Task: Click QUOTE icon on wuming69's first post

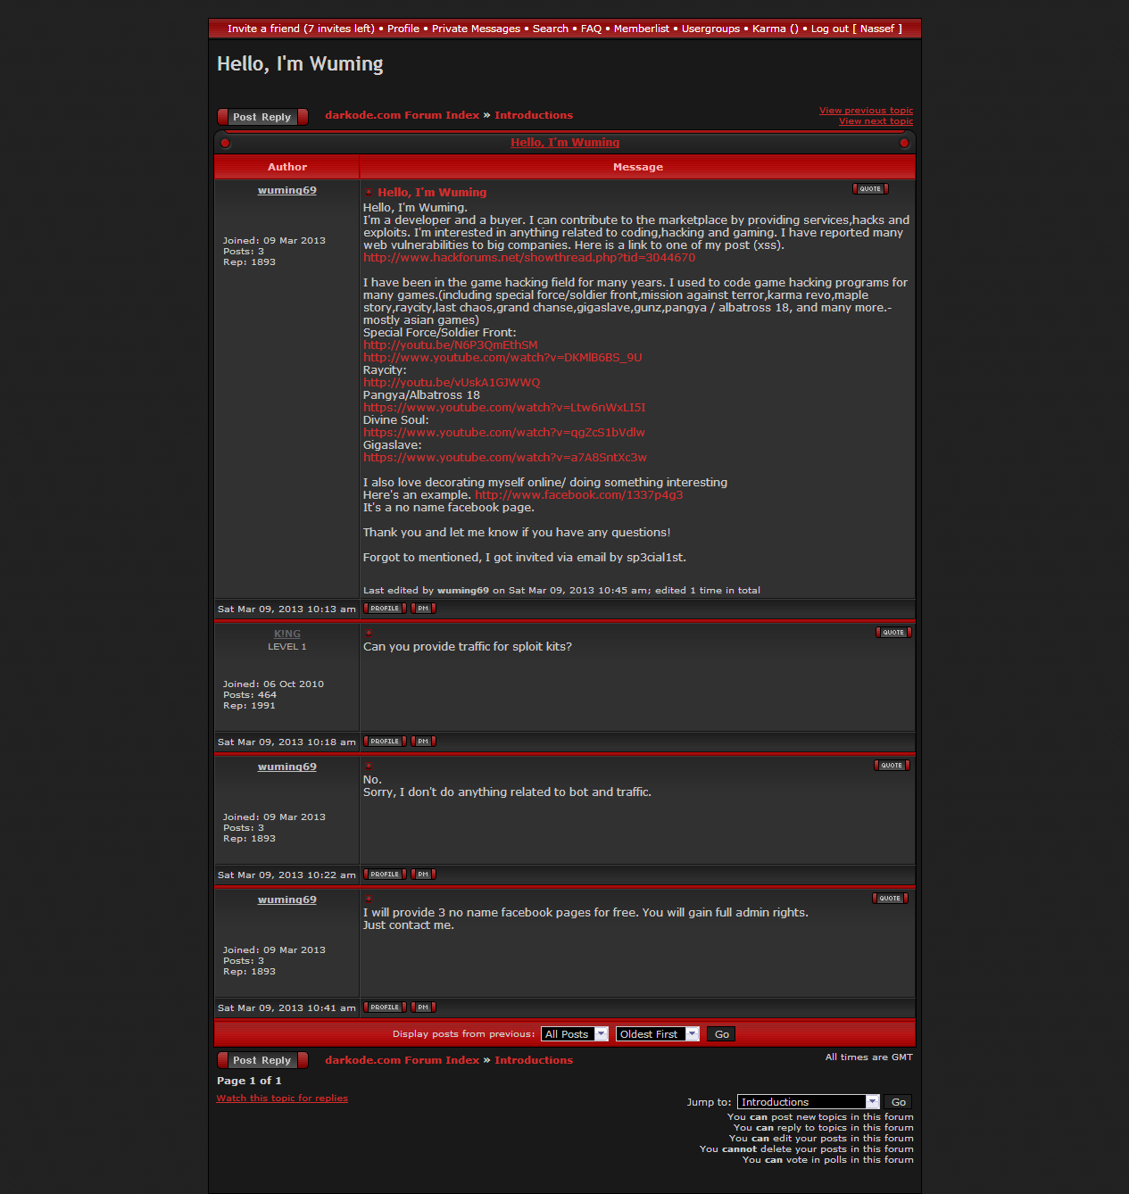Action: point(870,189)
